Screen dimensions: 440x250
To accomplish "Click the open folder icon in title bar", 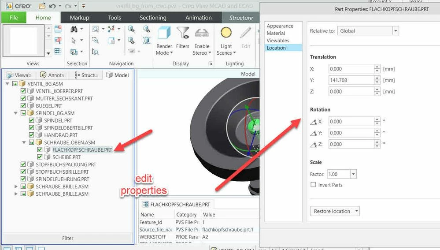I will click(x=42, y=6).
